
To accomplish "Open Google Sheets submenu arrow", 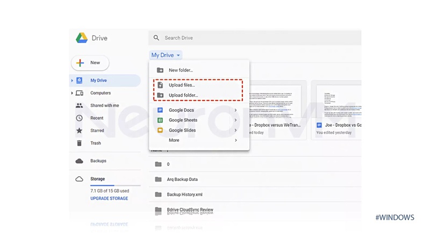I will point(235,120).
